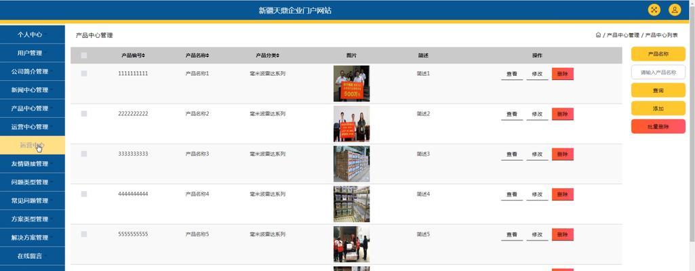Open product image thumbnail for 产品名称1

351,84
